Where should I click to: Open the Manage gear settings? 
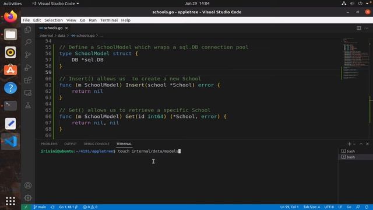point(28,198)
